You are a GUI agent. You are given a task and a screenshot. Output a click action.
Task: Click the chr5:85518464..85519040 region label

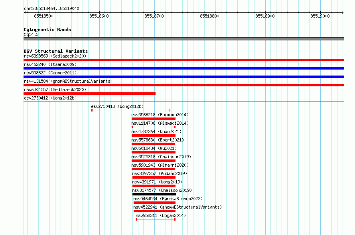[51, 9]
